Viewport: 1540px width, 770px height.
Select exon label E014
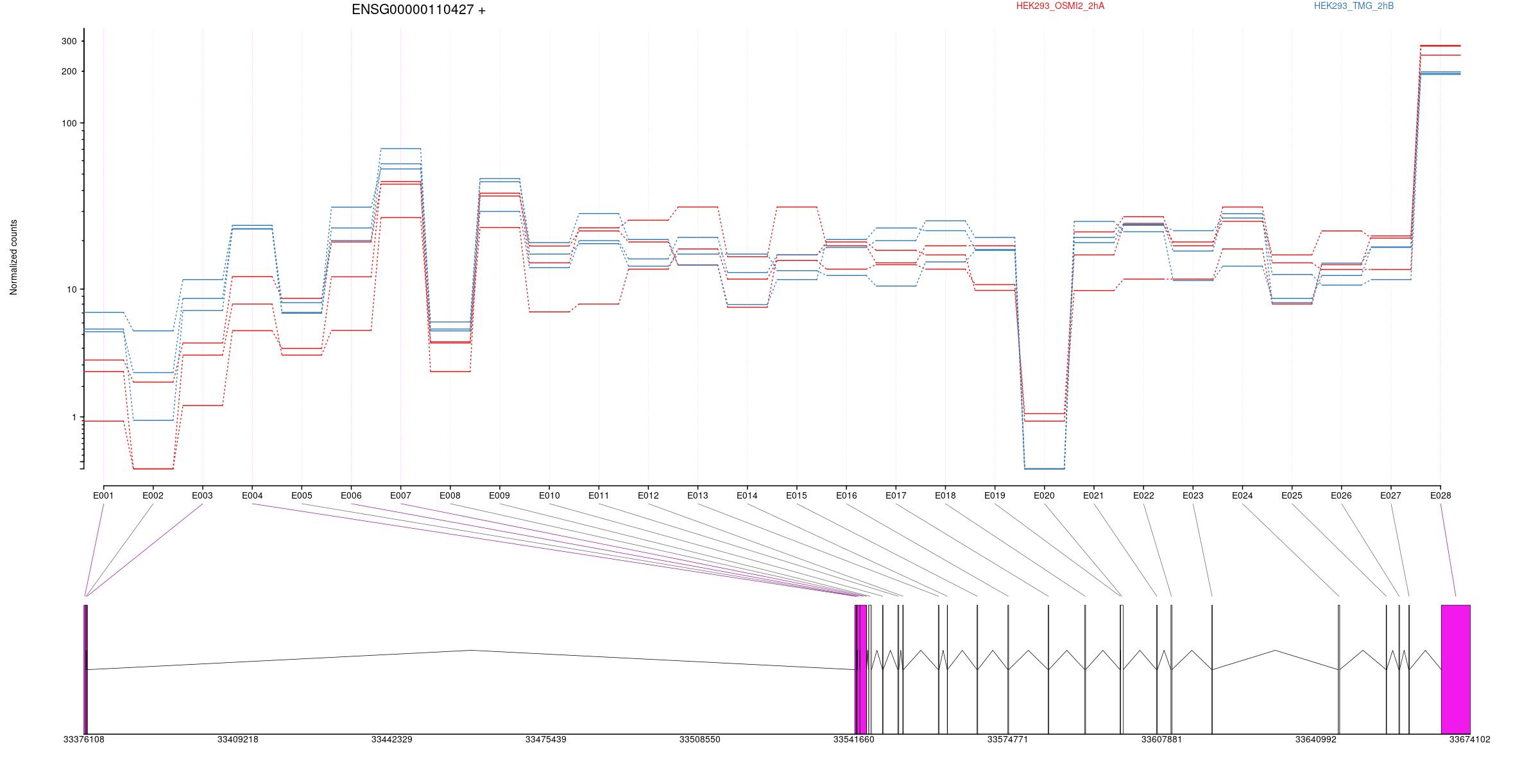pos(747,495)
